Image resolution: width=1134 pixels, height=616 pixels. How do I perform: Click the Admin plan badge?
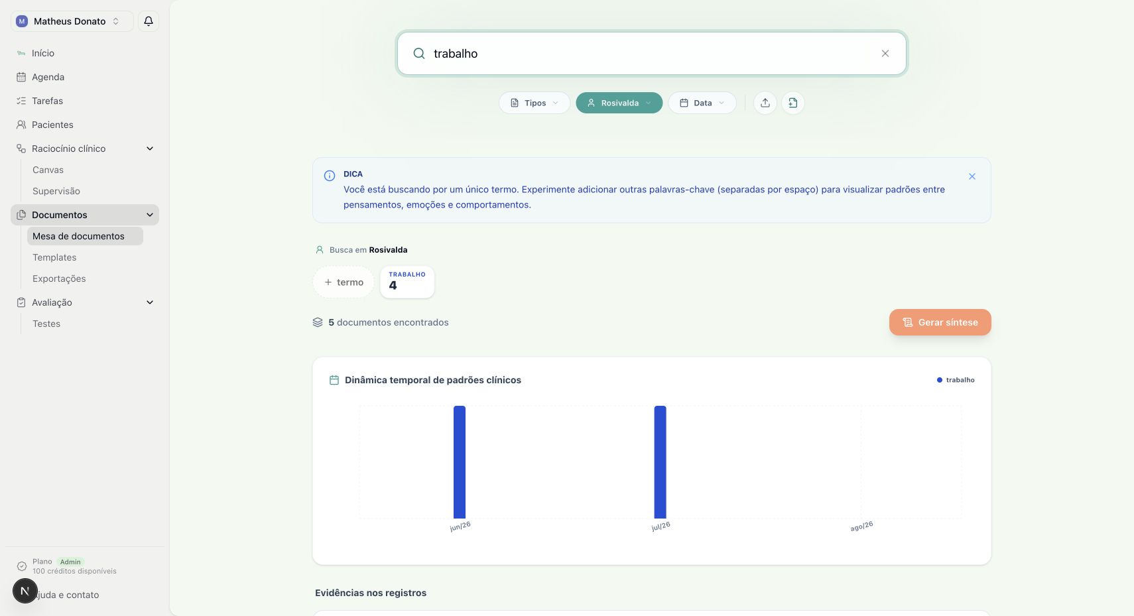(x=70, y=562)
